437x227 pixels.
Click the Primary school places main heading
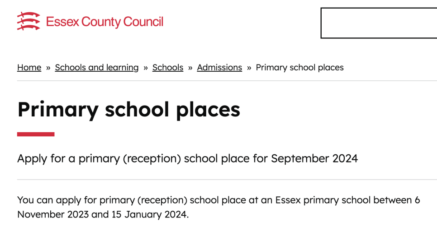129,110
